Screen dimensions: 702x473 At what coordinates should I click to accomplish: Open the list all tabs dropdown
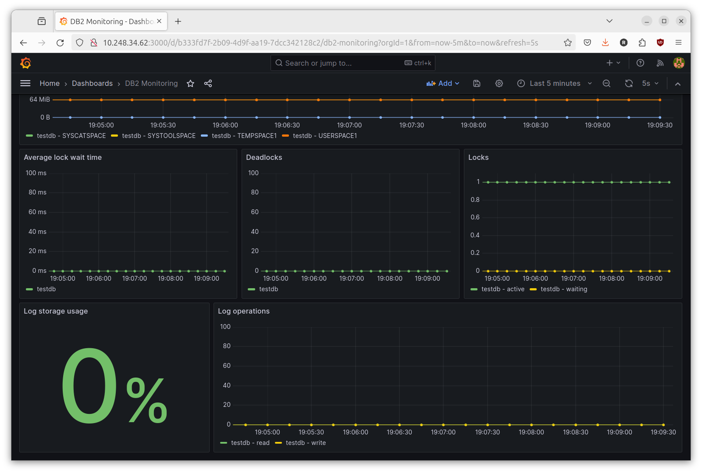(609, 21)
